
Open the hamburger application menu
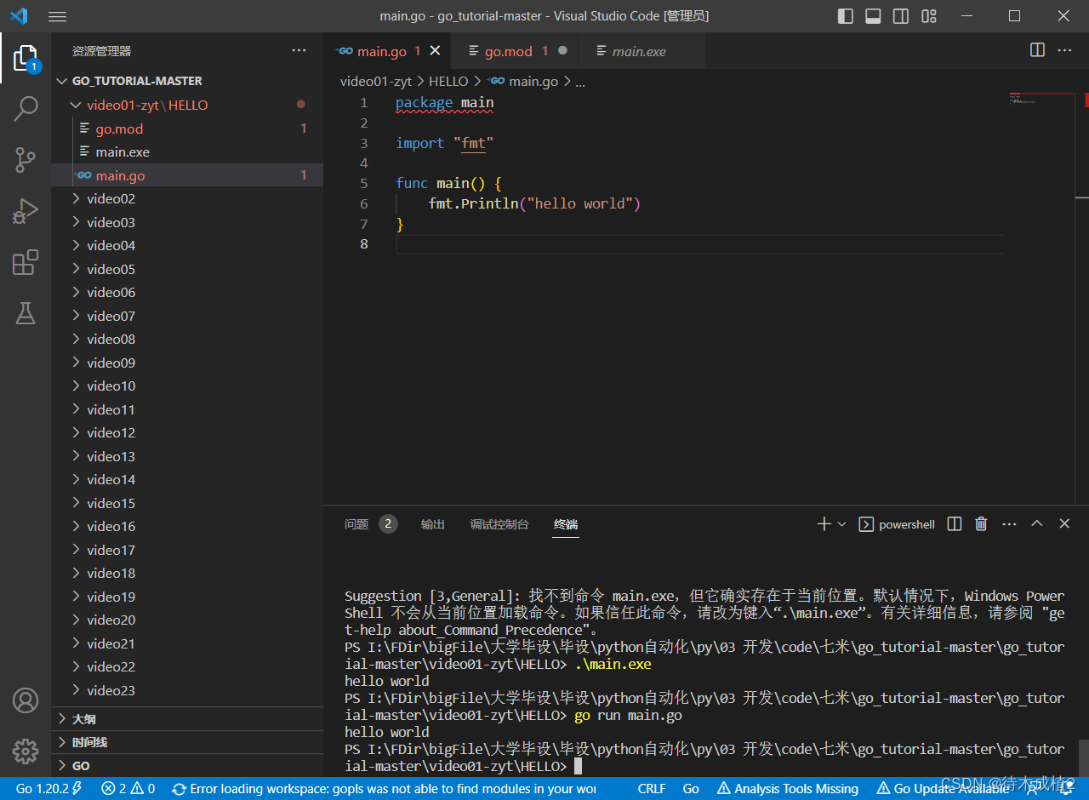click(x=57, y=16)
